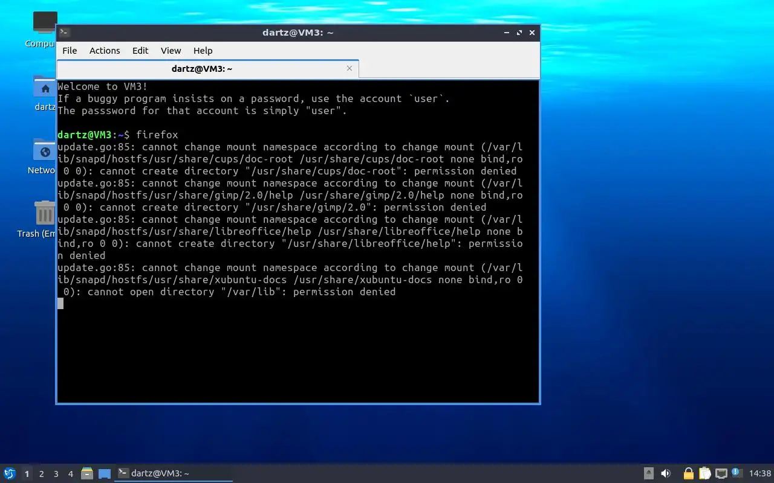
Task: Open the file manager icon in the taskbar
Action: (x=87, y=473)
